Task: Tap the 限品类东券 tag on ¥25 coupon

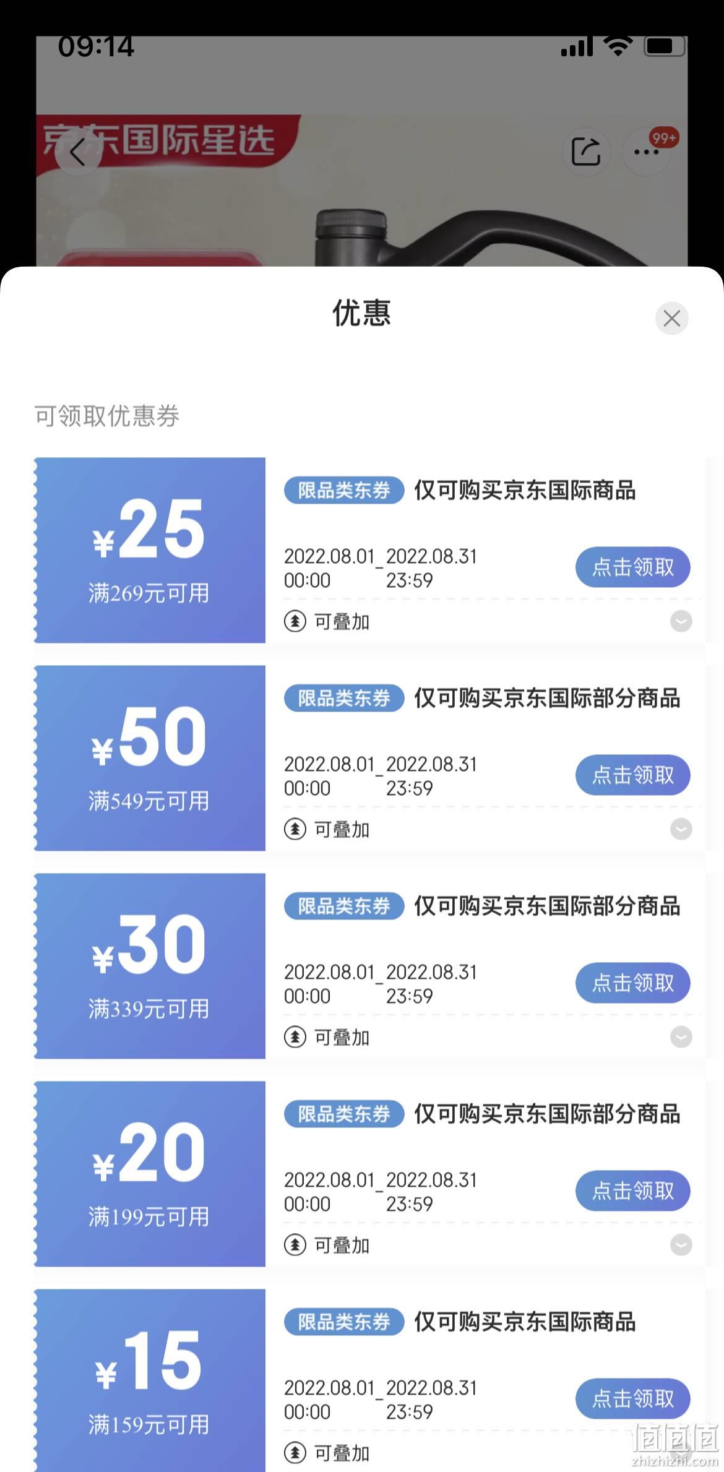Action: coord(344,491)
